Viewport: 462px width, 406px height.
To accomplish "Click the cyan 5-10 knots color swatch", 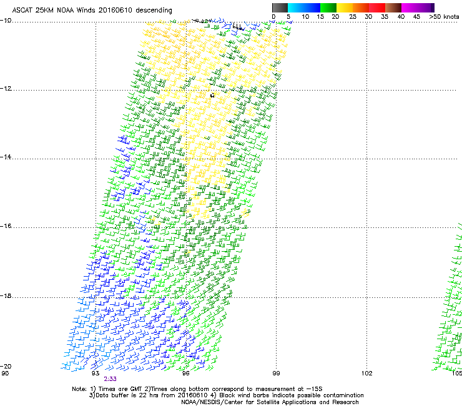I will click(296, 7).
